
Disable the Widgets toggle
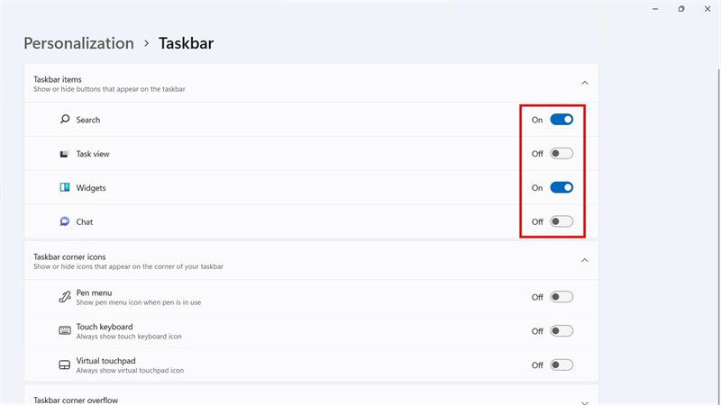pyautogui.click(x=561, y=187)
